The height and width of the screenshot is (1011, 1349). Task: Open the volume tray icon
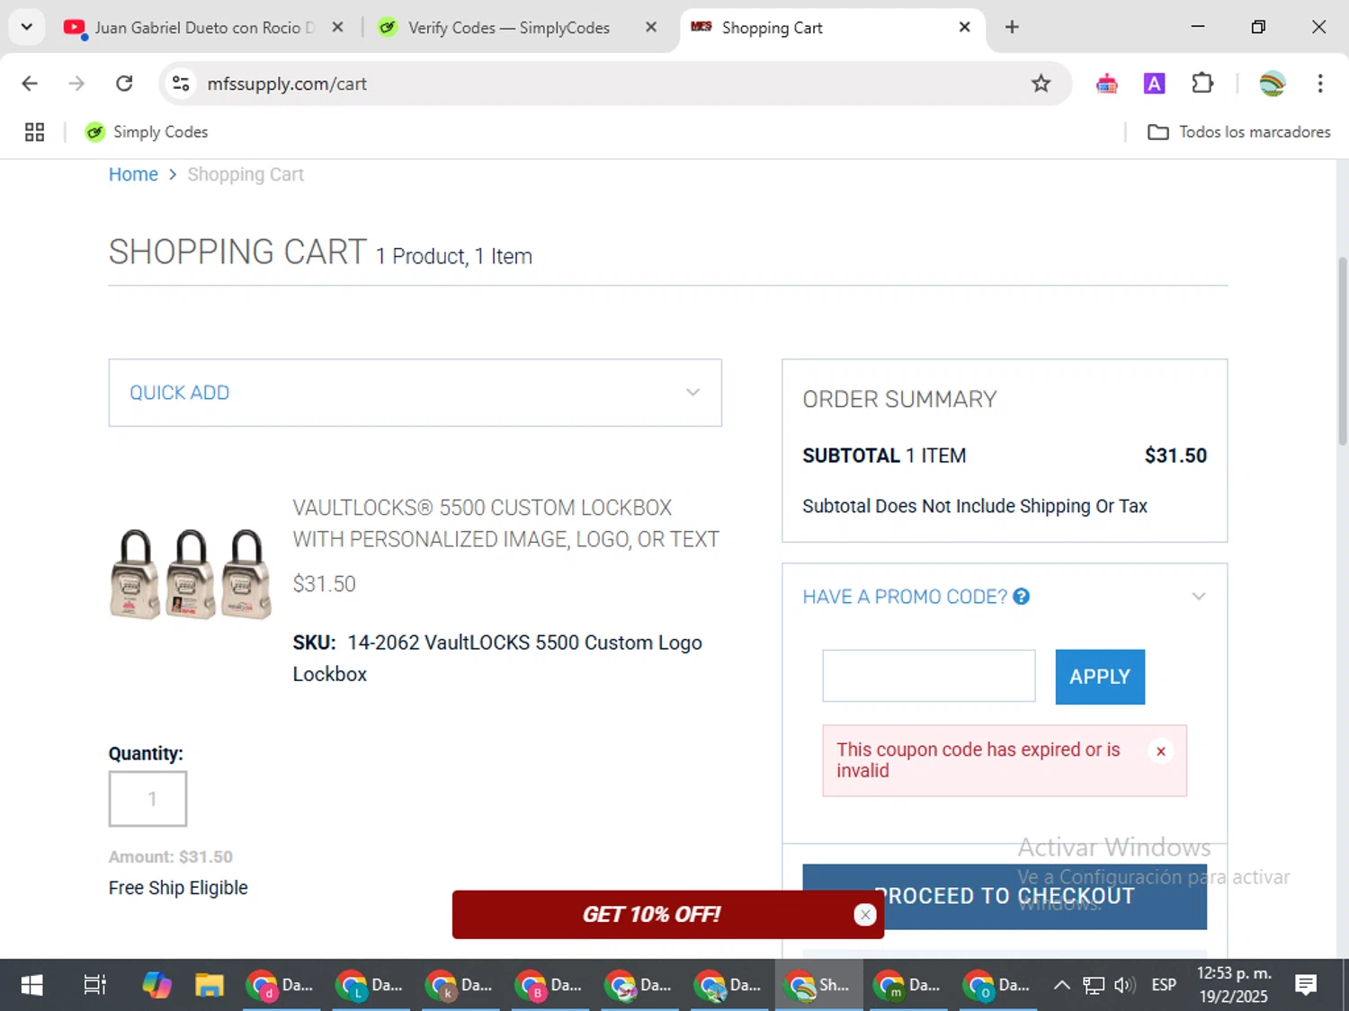1124,985
